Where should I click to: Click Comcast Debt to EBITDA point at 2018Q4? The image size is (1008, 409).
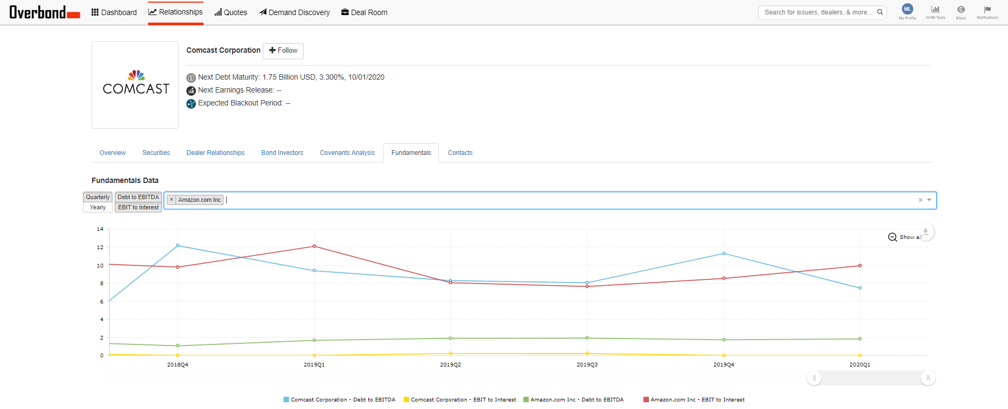178,245
